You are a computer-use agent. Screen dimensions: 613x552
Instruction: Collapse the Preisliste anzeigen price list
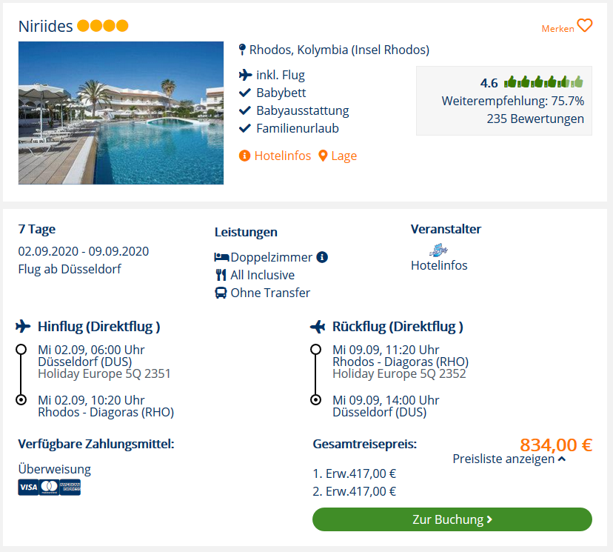509,459
